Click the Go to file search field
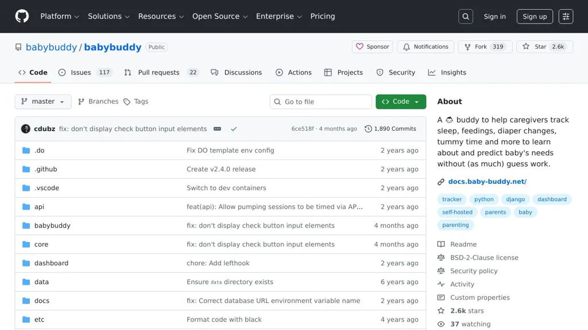The image size is (588, 330). [x=321, y=102]
